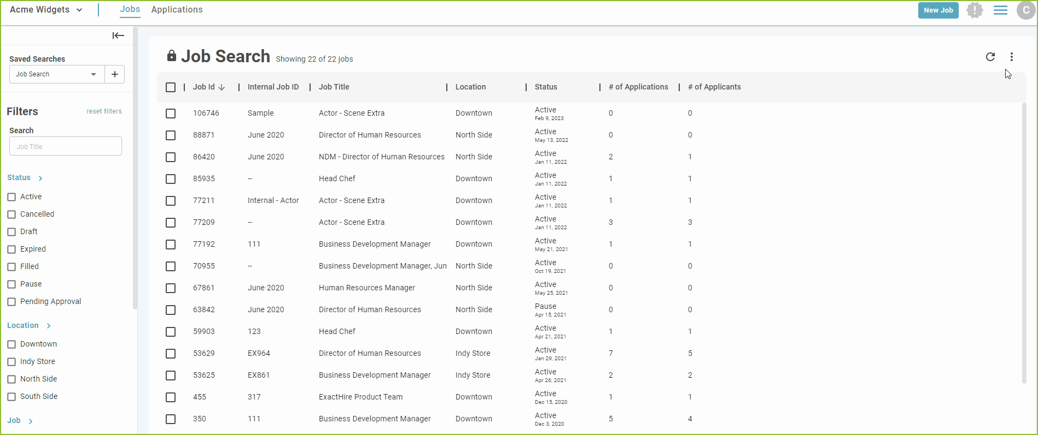Check the Active status filter
This screenshot has width=1038, height=435.
pyautogui.click(x=11, y=197)
